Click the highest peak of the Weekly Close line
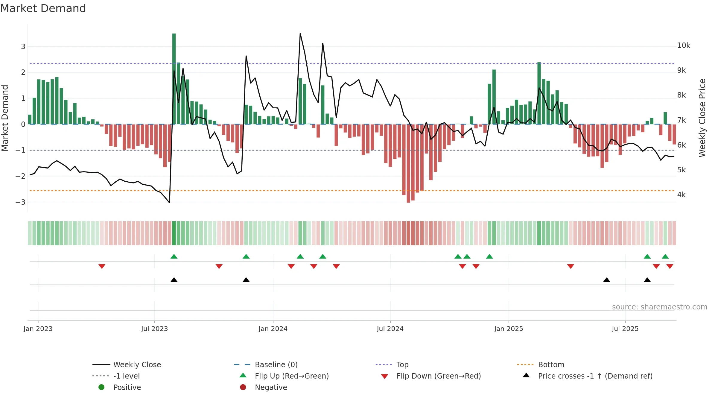Screen dimensions: 718x404 pos(300,34)
